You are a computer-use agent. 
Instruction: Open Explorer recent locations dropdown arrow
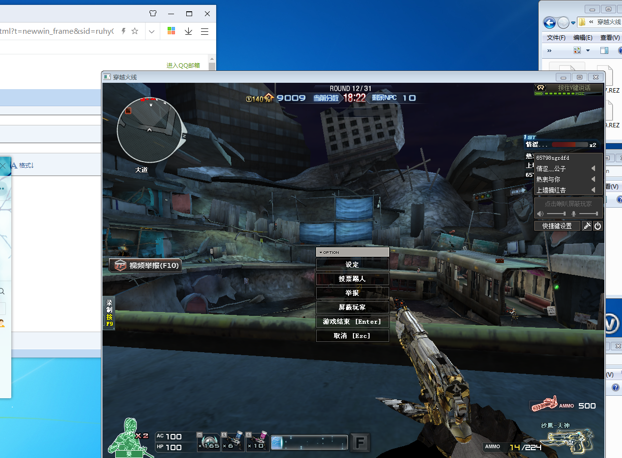[x=573, y=22]
